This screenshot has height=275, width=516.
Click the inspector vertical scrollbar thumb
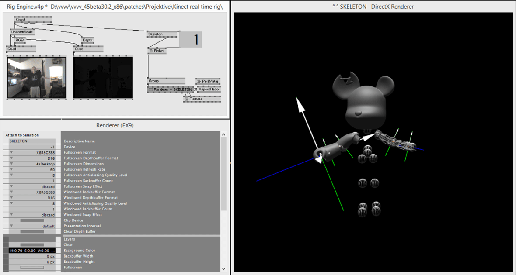(x=223, y=174)
